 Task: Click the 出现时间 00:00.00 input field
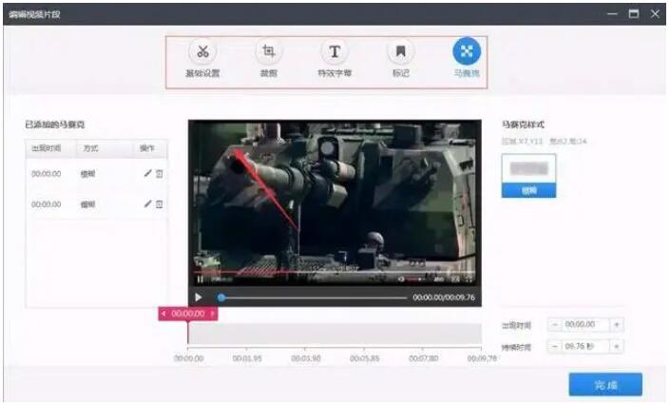click(585, 324)
